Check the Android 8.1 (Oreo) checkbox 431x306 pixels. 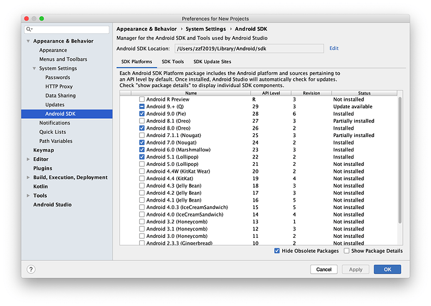[142, 121]
